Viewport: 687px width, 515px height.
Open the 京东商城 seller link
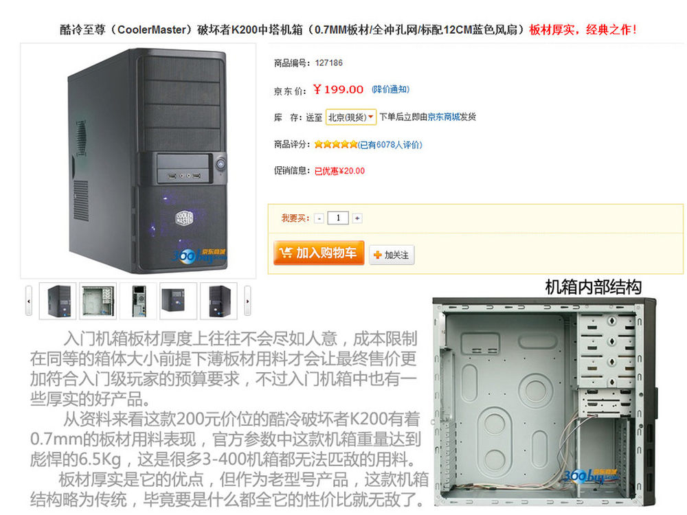pyautogui.click(x=443, y=117)
